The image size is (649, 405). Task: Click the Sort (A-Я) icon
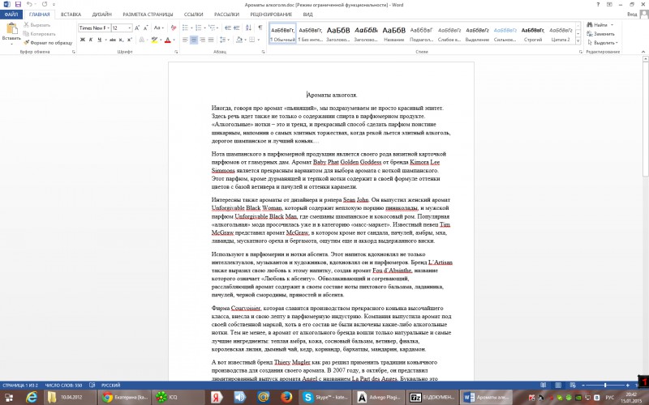[248, 28]
